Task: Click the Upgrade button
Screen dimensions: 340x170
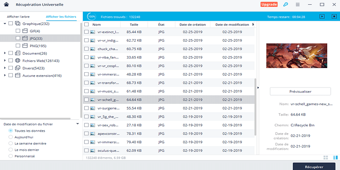Action: pos(269,4)
